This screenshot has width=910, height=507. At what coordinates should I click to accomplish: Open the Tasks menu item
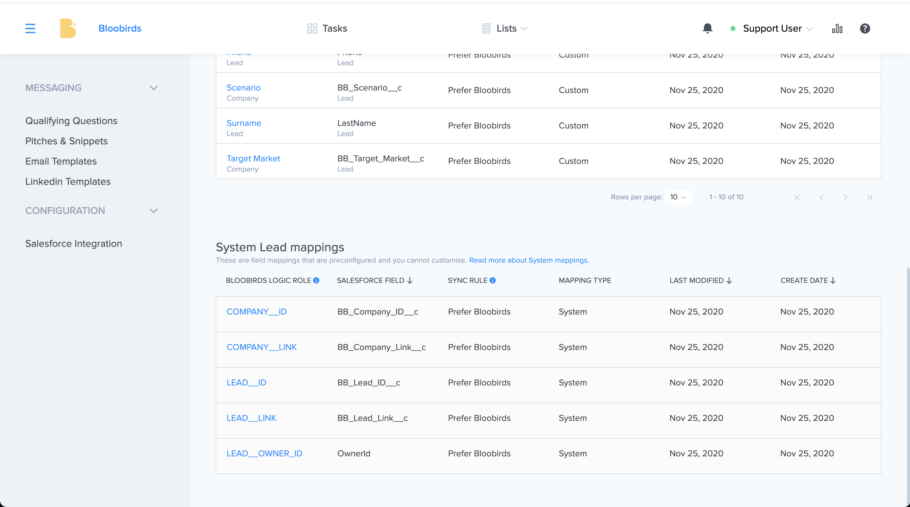[327, 28]
